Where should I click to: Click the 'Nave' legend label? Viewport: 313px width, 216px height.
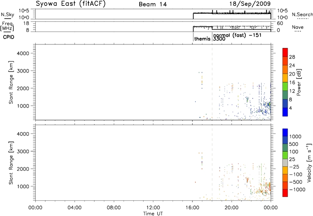298,27
